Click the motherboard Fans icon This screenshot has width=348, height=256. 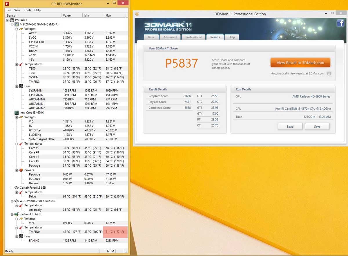click(x=21, y=86)
